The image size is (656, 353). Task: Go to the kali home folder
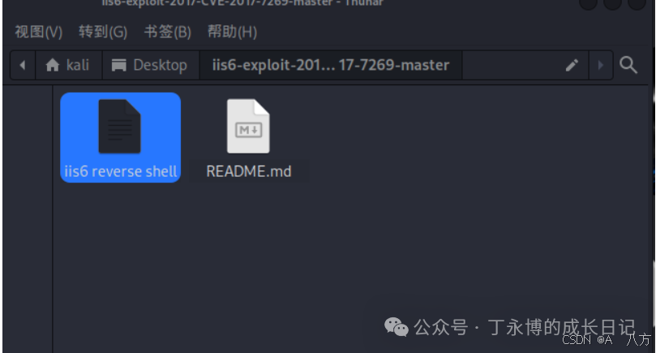coord(69,65)
